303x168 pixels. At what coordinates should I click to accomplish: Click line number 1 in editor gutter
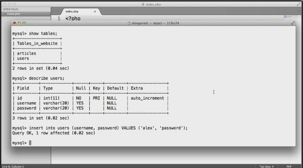[x=59, y=19]
